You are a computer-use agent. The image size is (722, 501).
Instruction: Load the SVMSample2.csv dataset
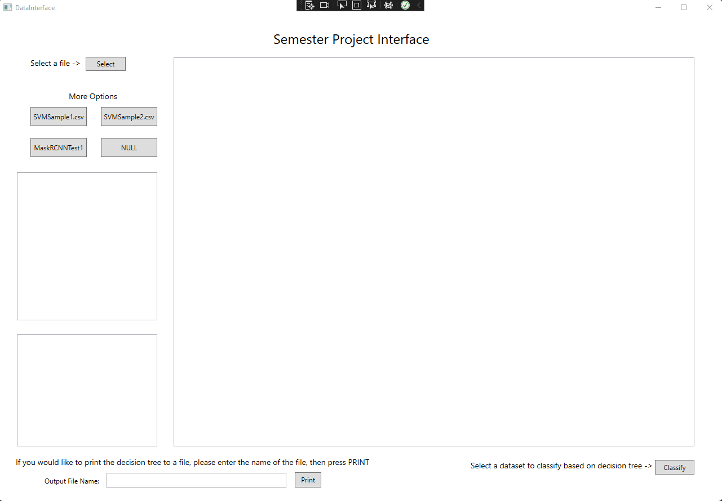(x=129, y=117)
